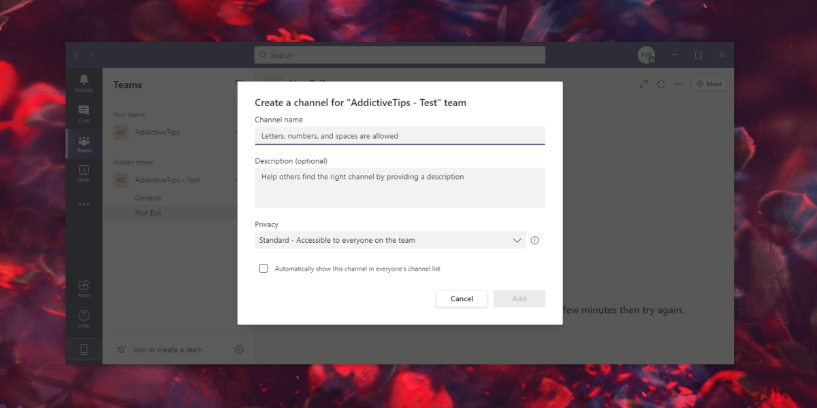Click the Channel name input field

(400, 136)
